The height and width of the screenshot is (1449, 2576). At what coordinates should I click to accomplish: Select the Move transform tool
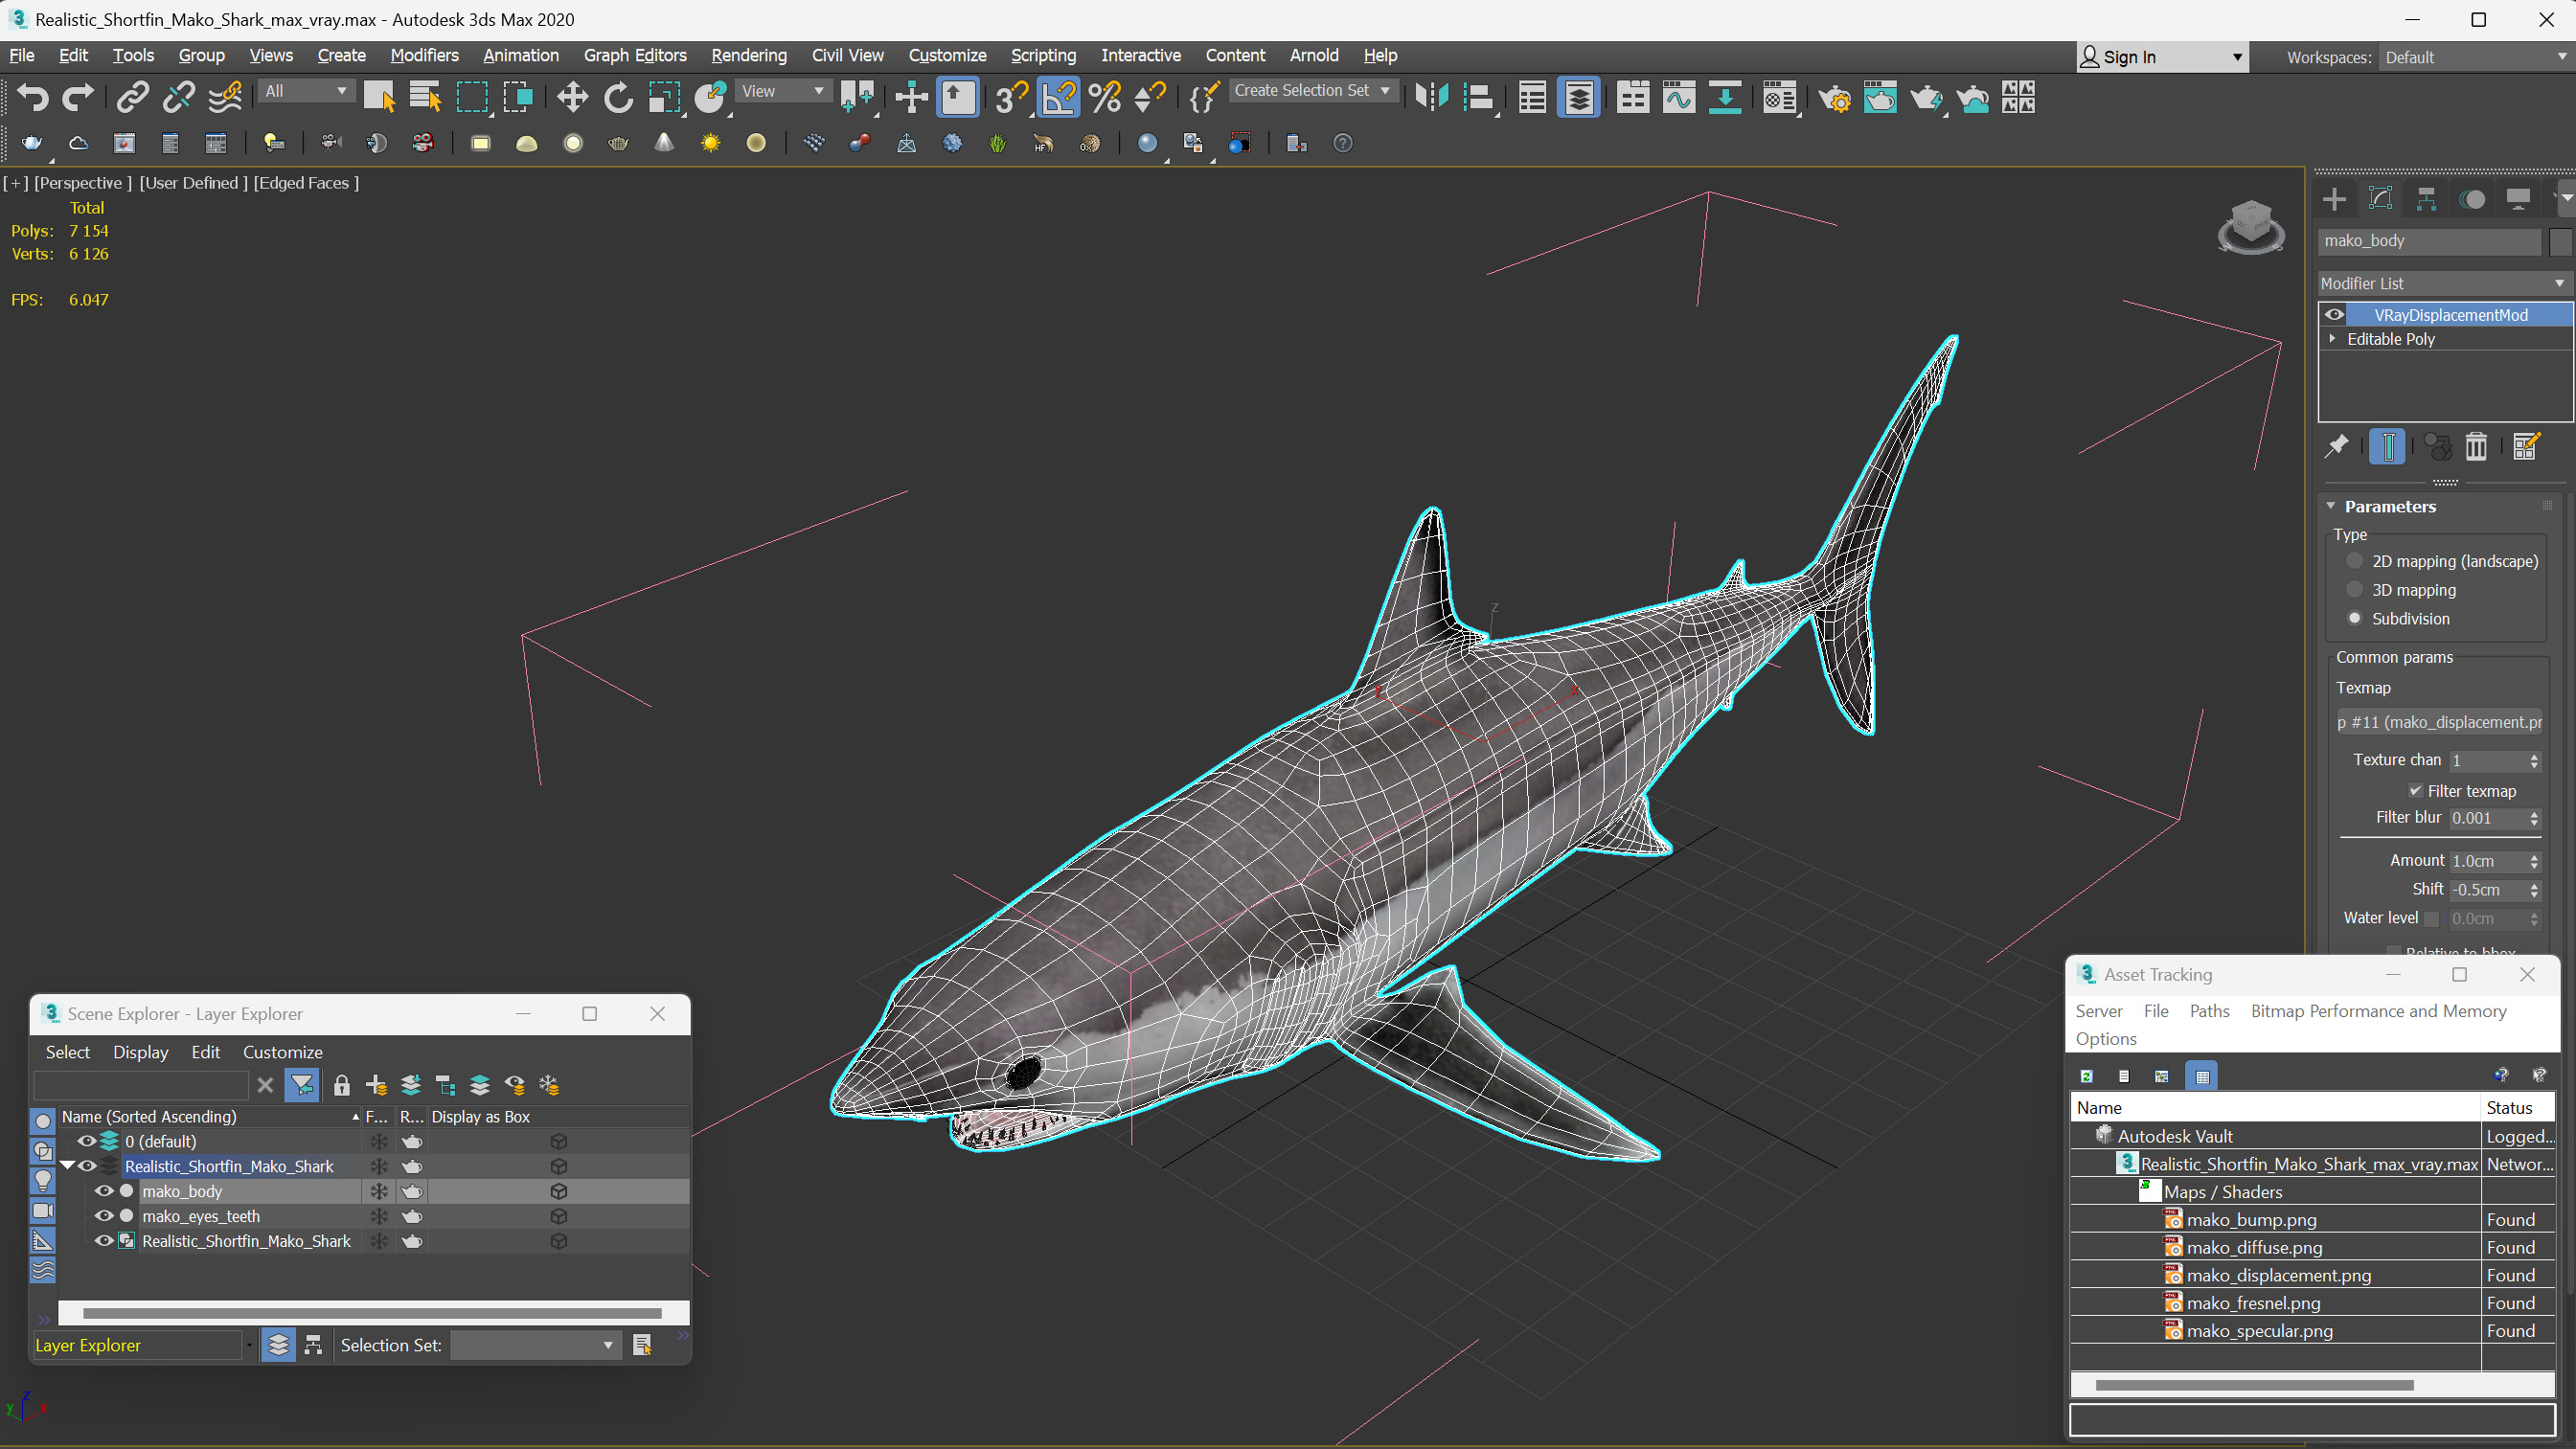pyautogui.click(x=572, y=97)
